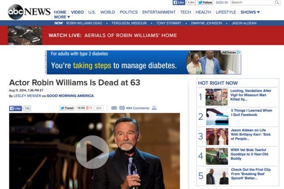Open the WWII Vet story thumbnail
Screen dimensions: 284x189
click(216, 156)
